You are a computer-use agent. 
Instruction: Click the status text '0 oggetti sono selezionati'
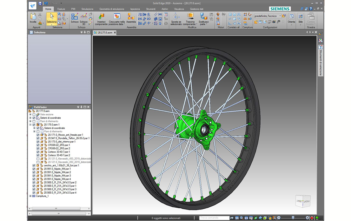(x=166, y=218)
